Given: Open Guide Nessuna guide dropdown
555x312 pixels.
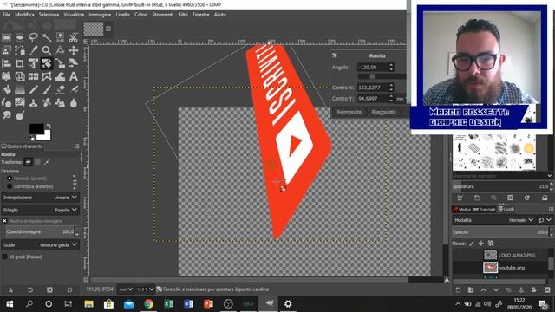Looking at the screenshot, I should tap(40, 244).
